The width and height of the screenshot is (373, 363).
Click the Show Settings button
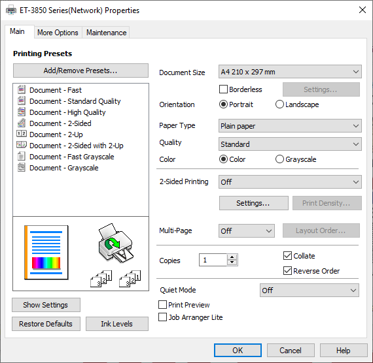coord(46,305)
